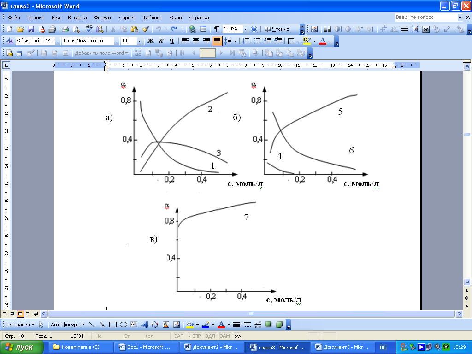Screen dimensions: 472x354
Task: Open the font size 14 dropdown
Action: click(139, 41)
